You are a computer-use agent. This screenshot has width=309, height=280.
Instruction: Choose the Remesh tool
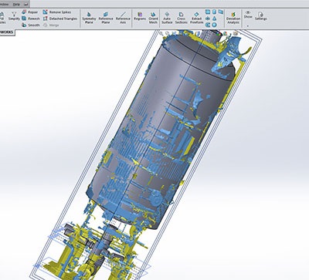point(31,19)
